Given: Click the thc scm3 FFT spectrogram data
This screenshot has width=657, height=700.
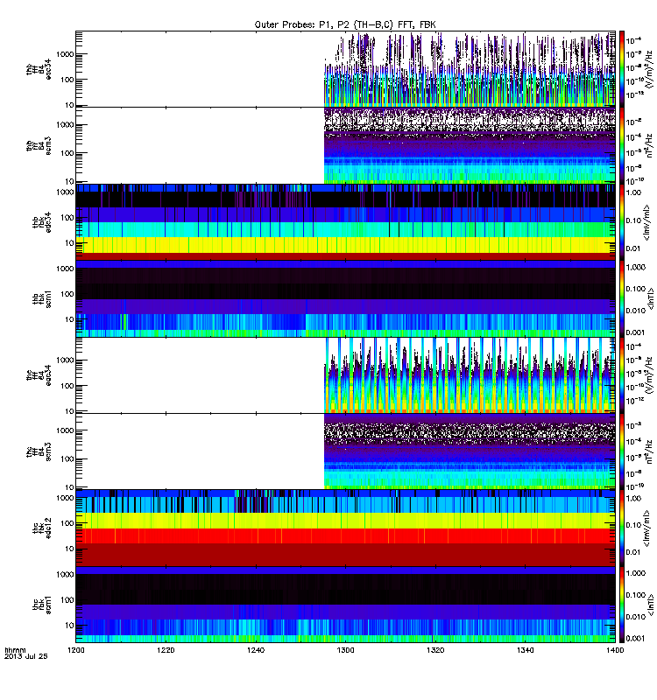Looking at the screenshot, I should point(470,451).
